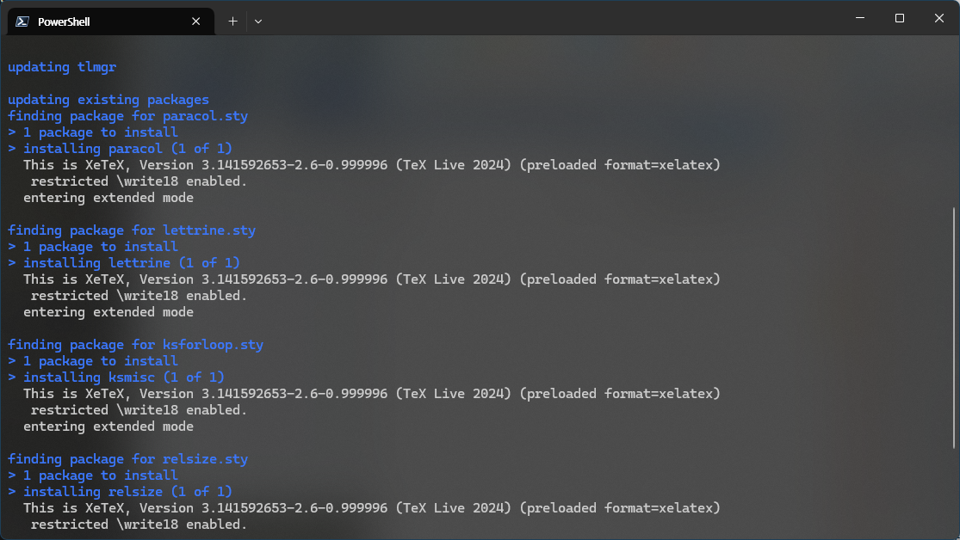960x540 pixels.
Task: Click the "updating tlmgr" output line
Action: [x=62, y=67]
